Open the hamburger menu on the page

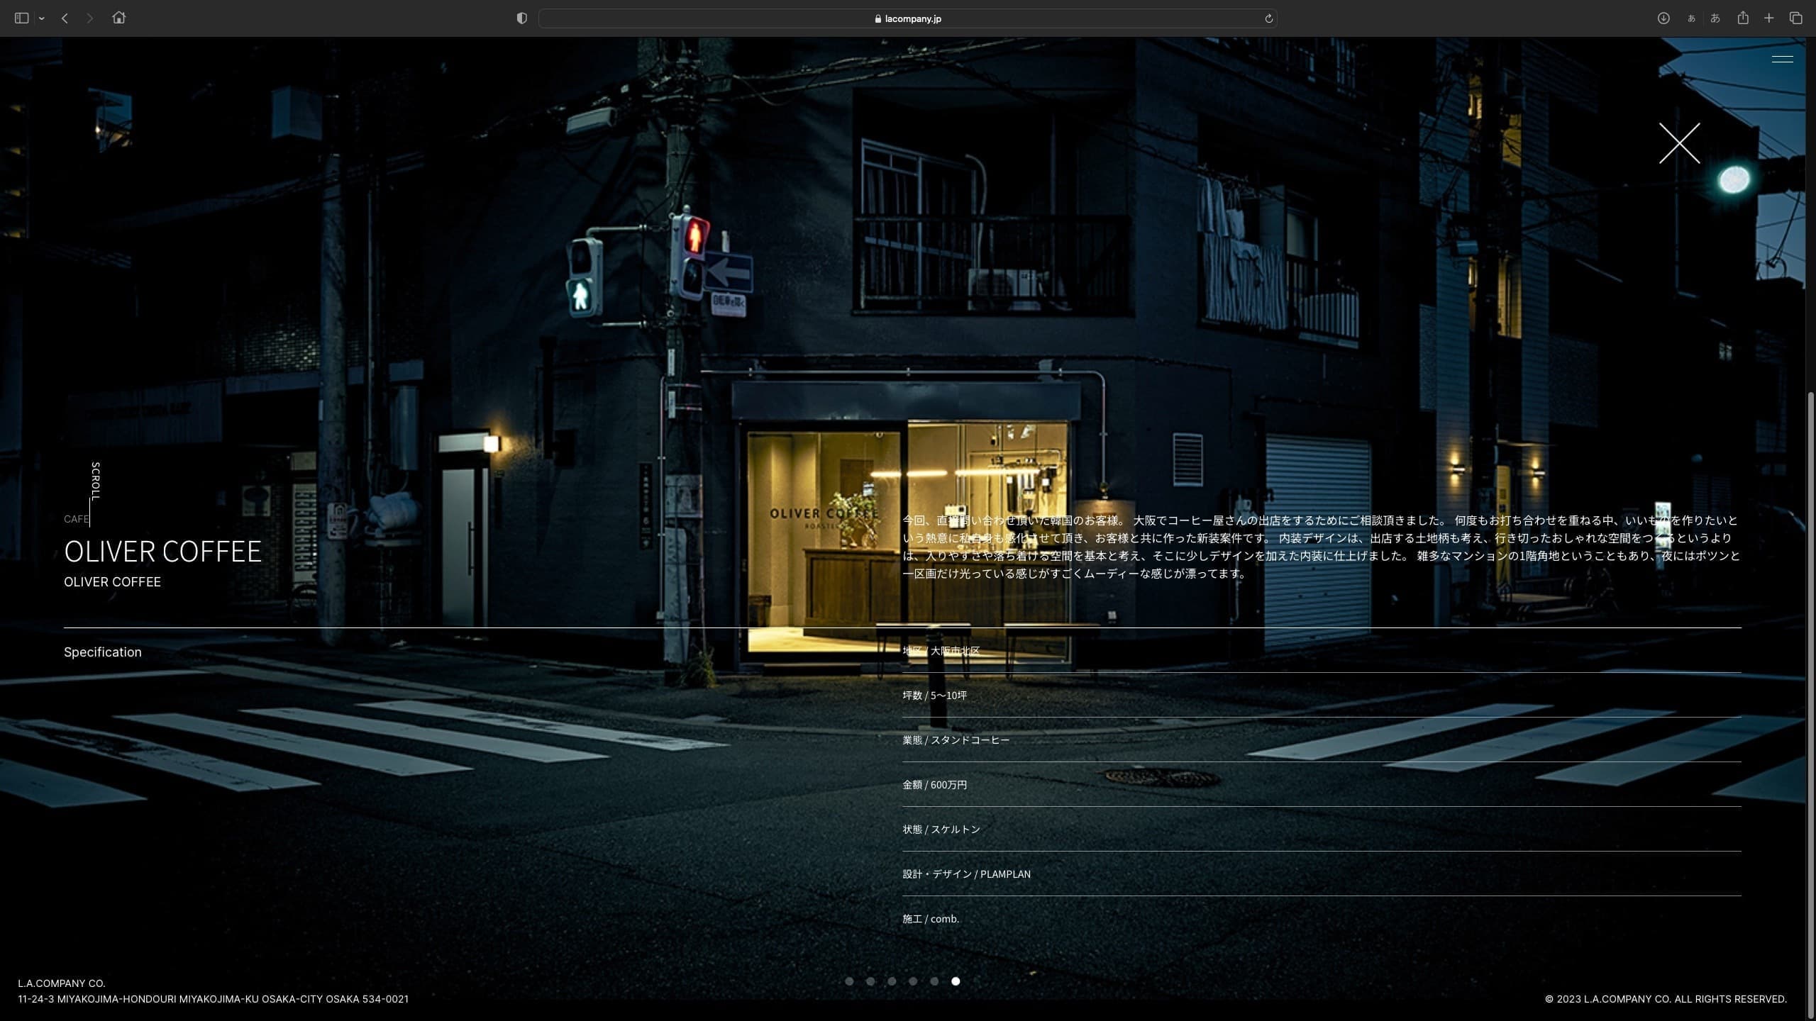[x=1782, y=59]
